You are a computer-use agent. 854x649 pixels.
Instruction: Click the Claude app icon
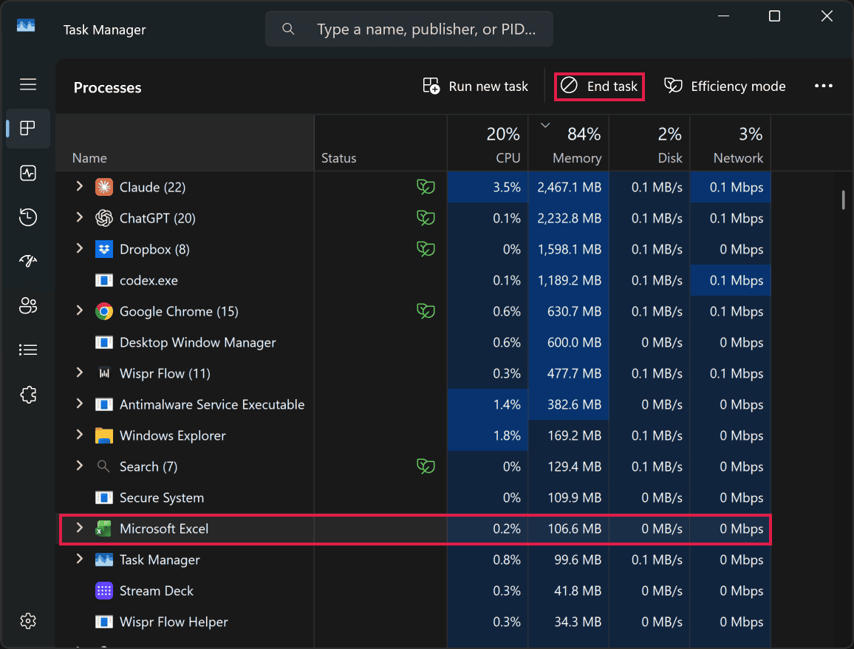104,187
